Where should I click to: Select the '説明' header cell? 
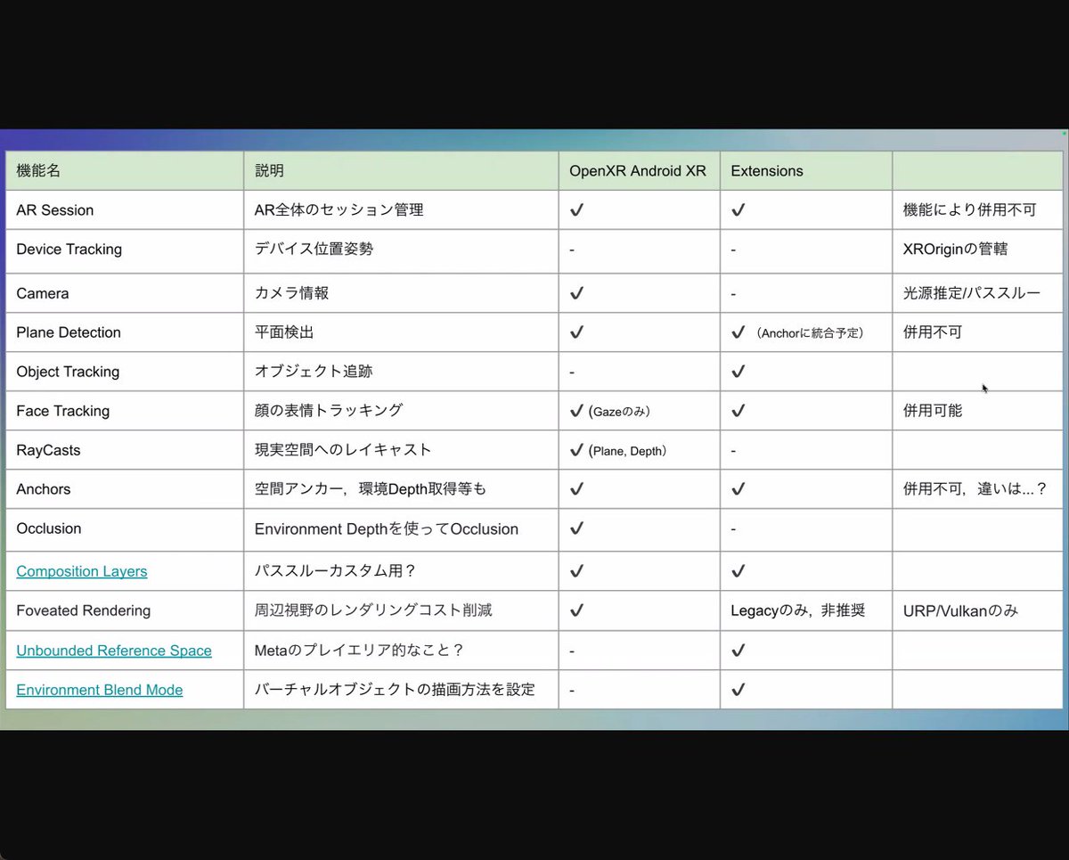(401, 170)
